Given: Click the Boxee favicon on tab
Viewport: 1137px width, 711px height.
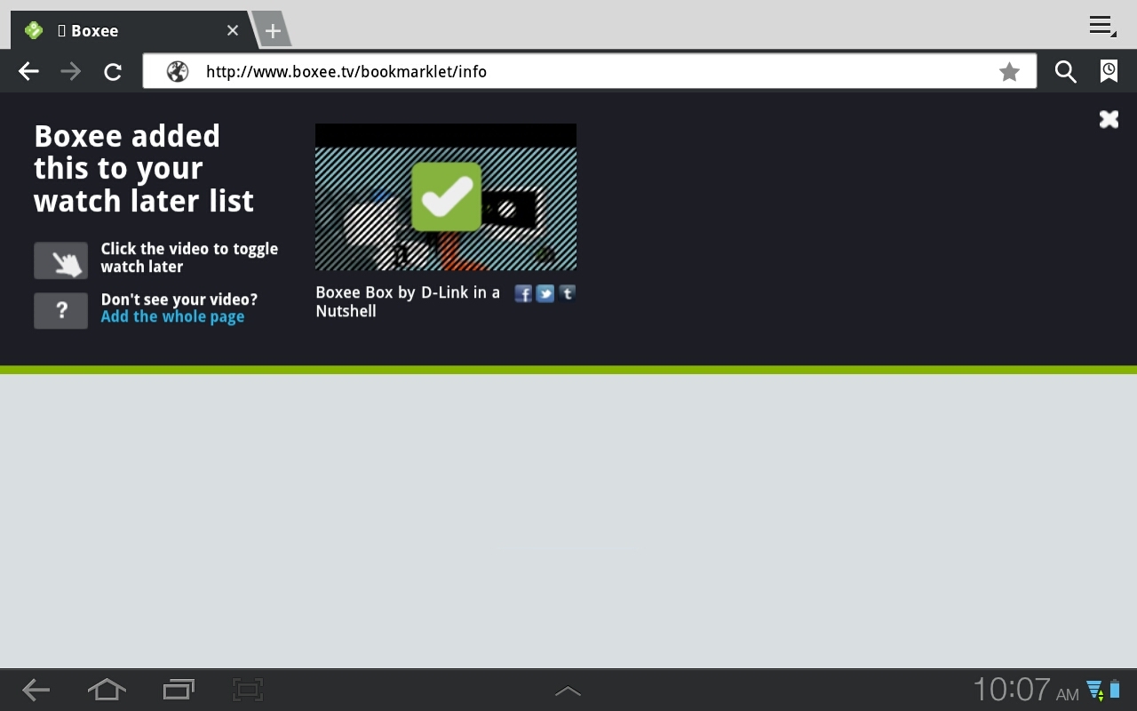Looking at the screenshot, I should coord(34,30).
